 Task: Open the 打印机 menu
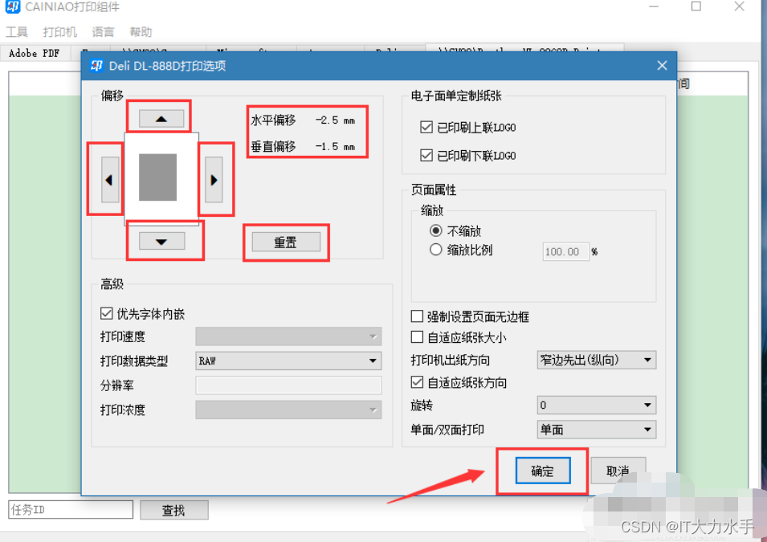pos(59,32)
